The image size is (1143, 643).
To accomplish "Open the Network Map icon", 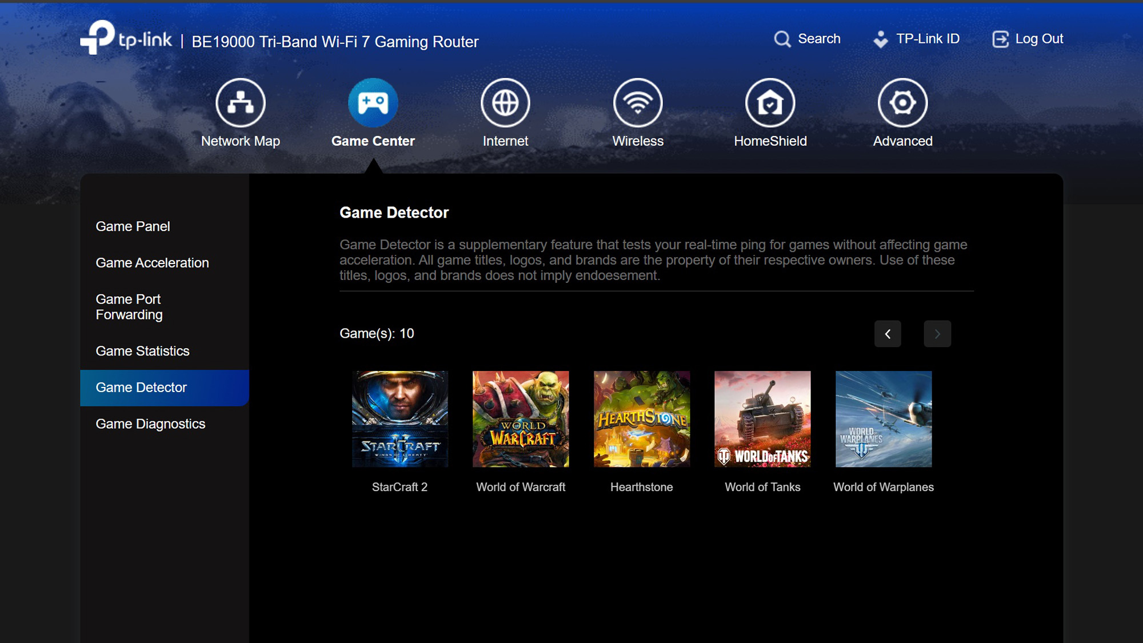I will pyautogui.click(x=240, y=103).
